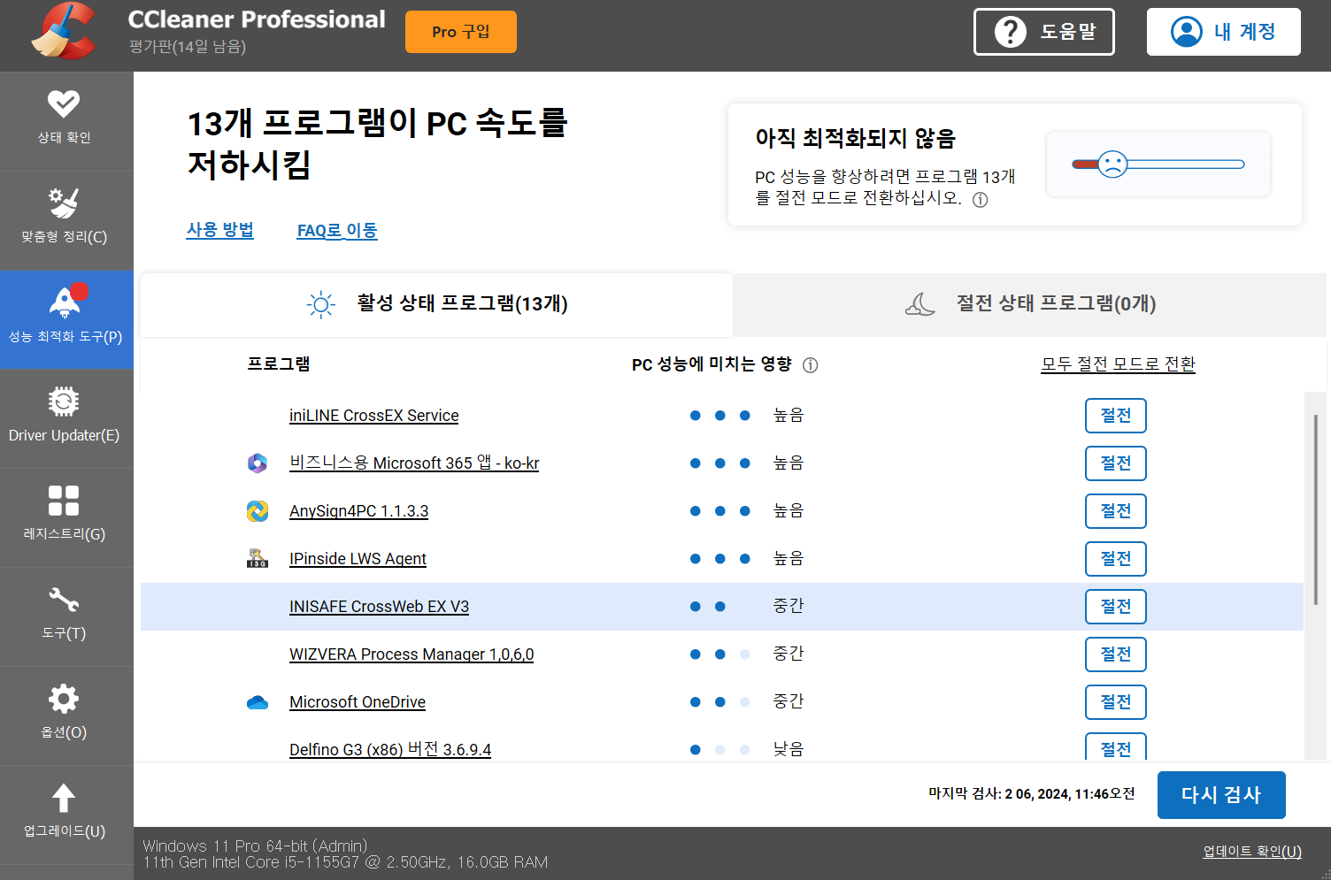1331x880 pixels.
Task: Open 도움말 help button
Action: click(1044, 32)
